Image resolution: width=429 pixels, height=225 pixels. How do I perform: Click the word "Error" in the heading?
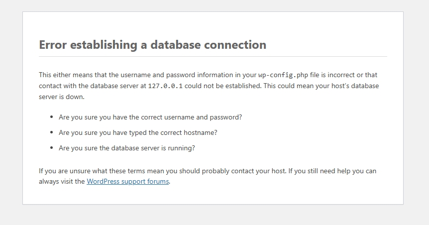click(53, 45)
